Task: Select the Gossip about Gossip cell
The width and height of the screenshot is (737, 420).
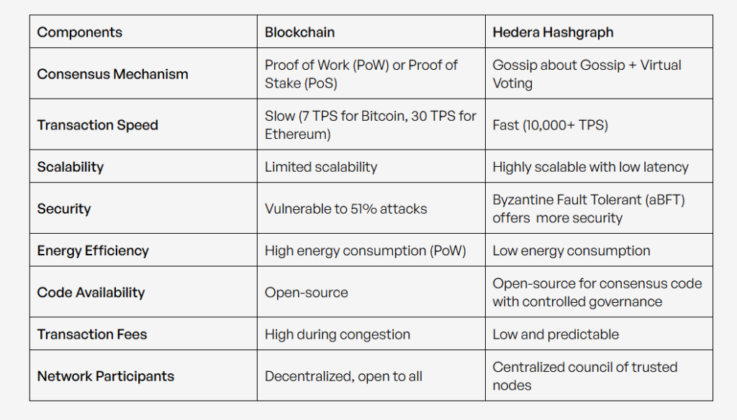Action: tap(587, 74)
